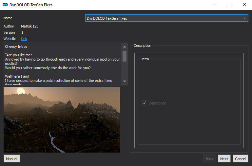The height and width of the screenshot is (166, 252).
Task: Maximize the DynDOLOD TexGen Fixes window
Action: click(x=229, y=5)
